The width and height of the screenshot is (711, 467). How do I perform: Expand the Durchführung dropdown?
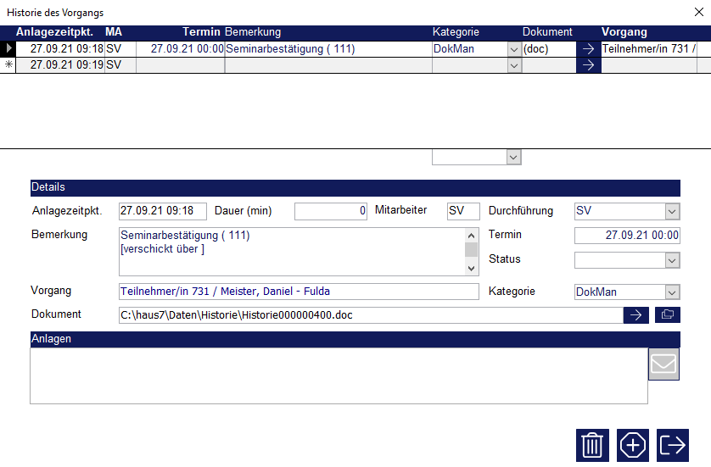coord(672,211)
